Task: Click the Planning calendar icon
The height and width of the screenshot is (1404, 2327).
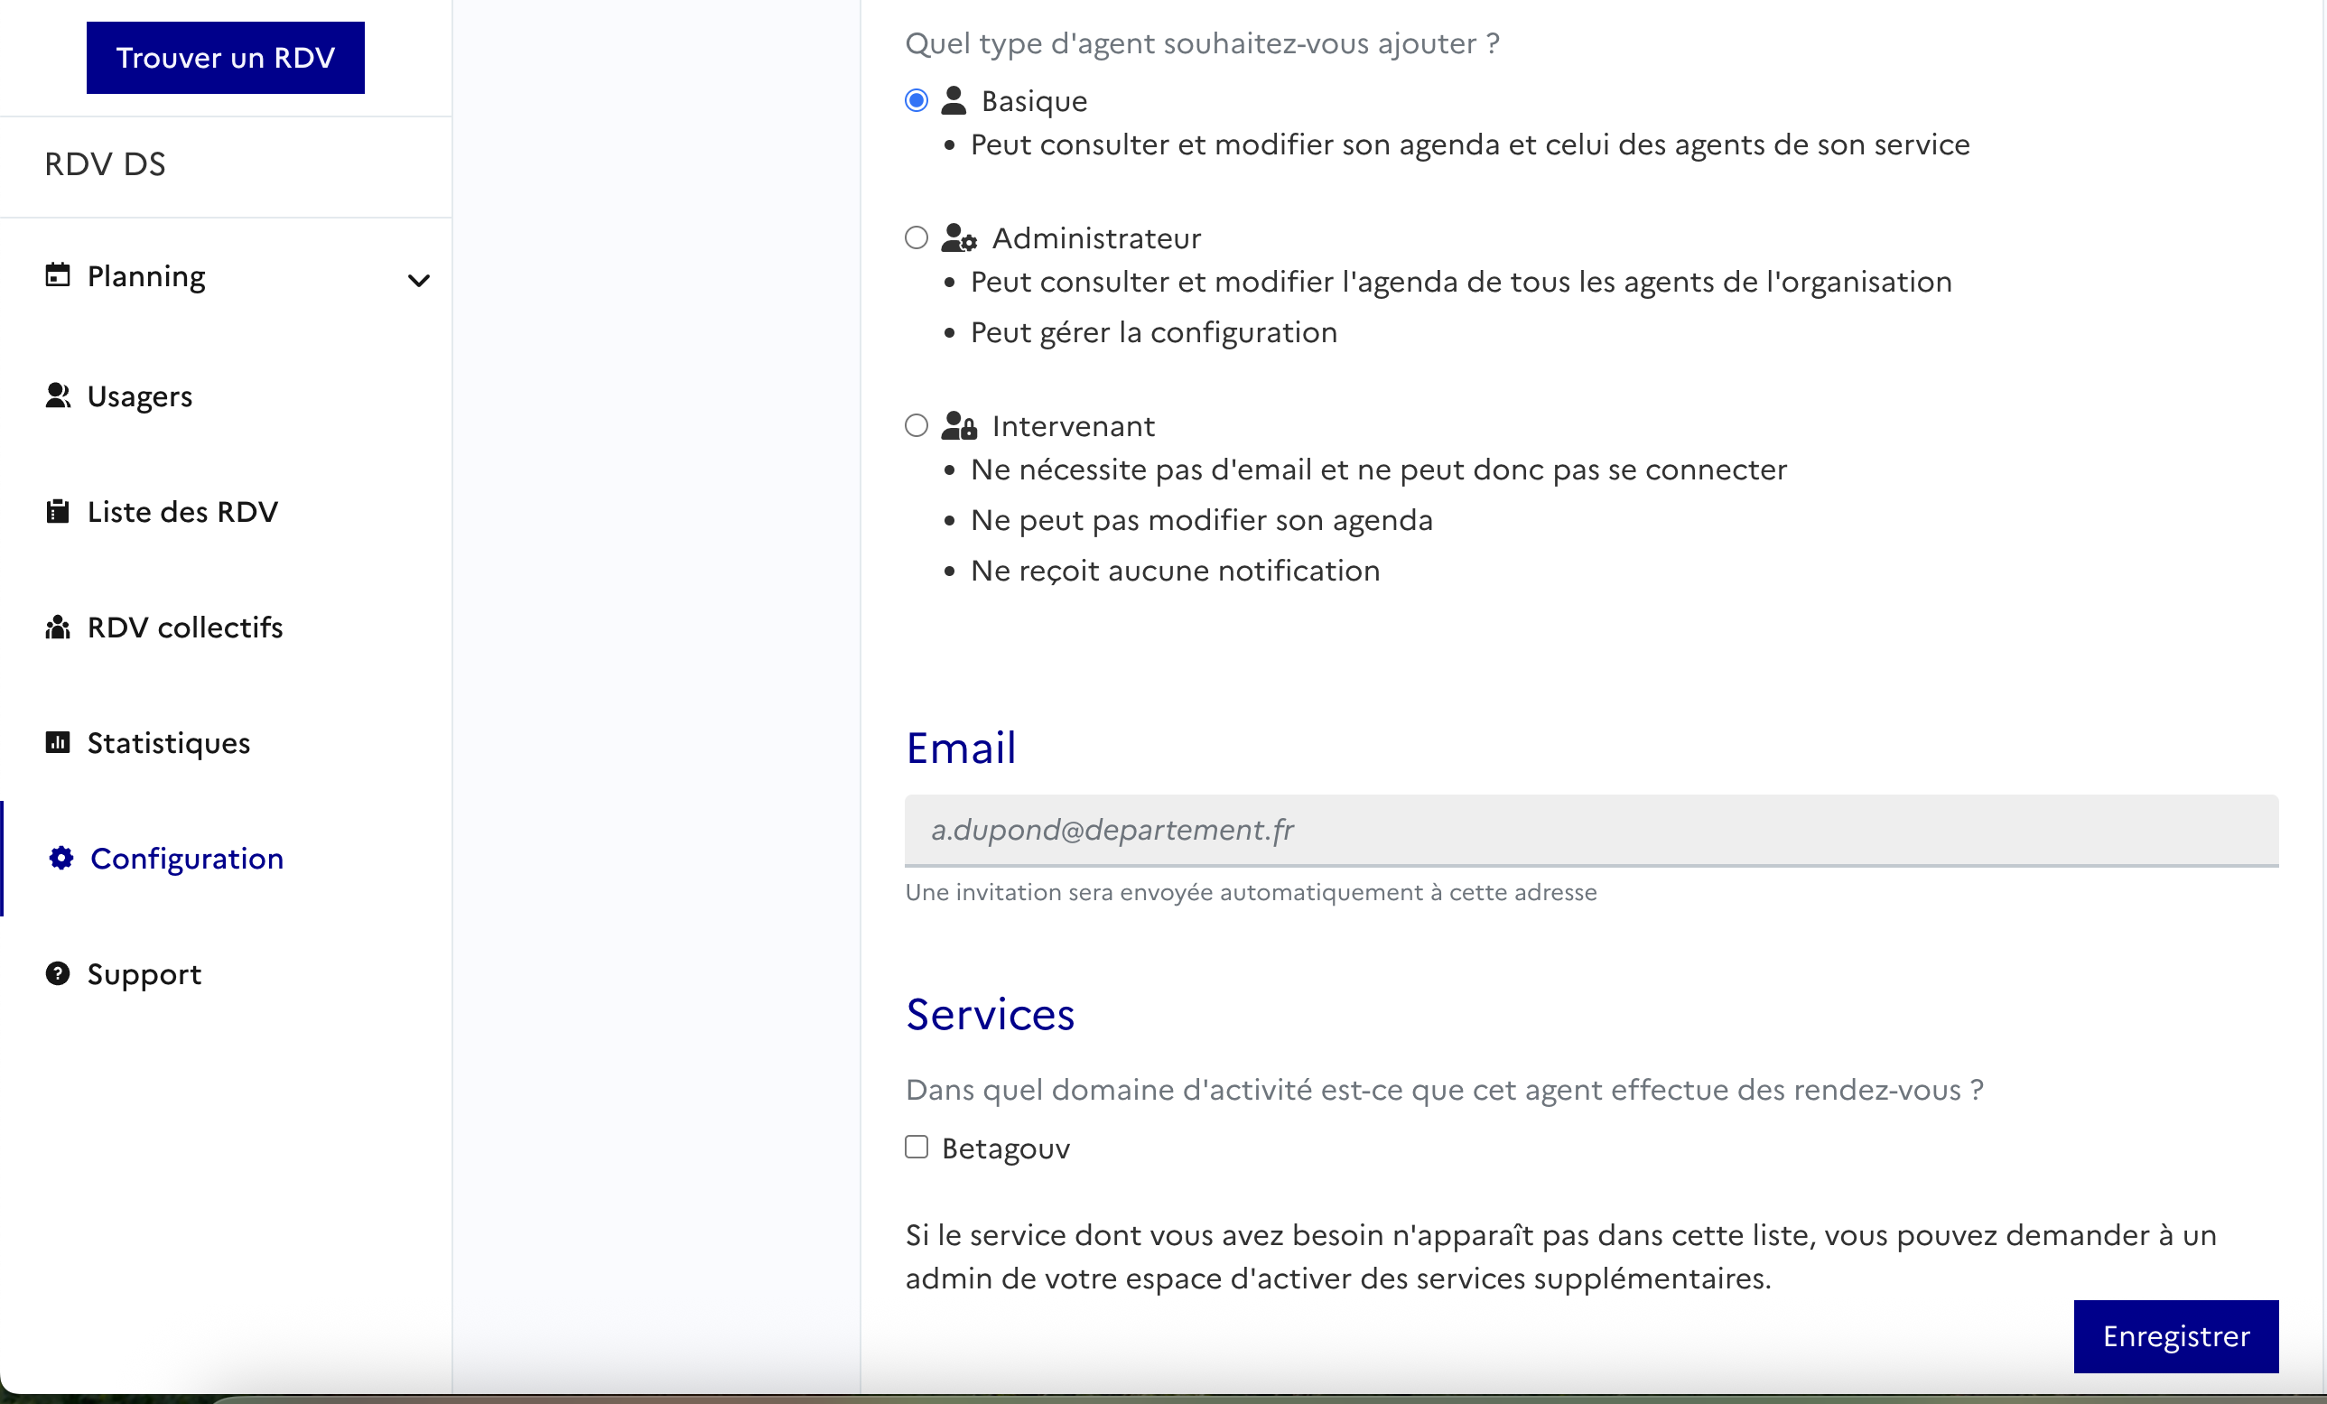Action: point(58,274)
